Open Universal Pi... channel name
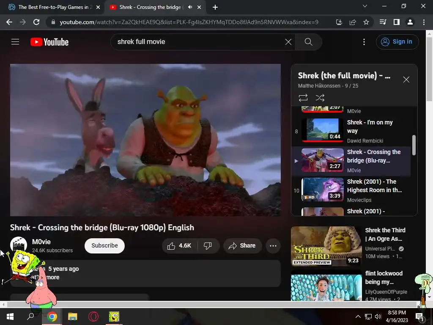This screenshot has width=433, height=325. (x=380, y=249)
